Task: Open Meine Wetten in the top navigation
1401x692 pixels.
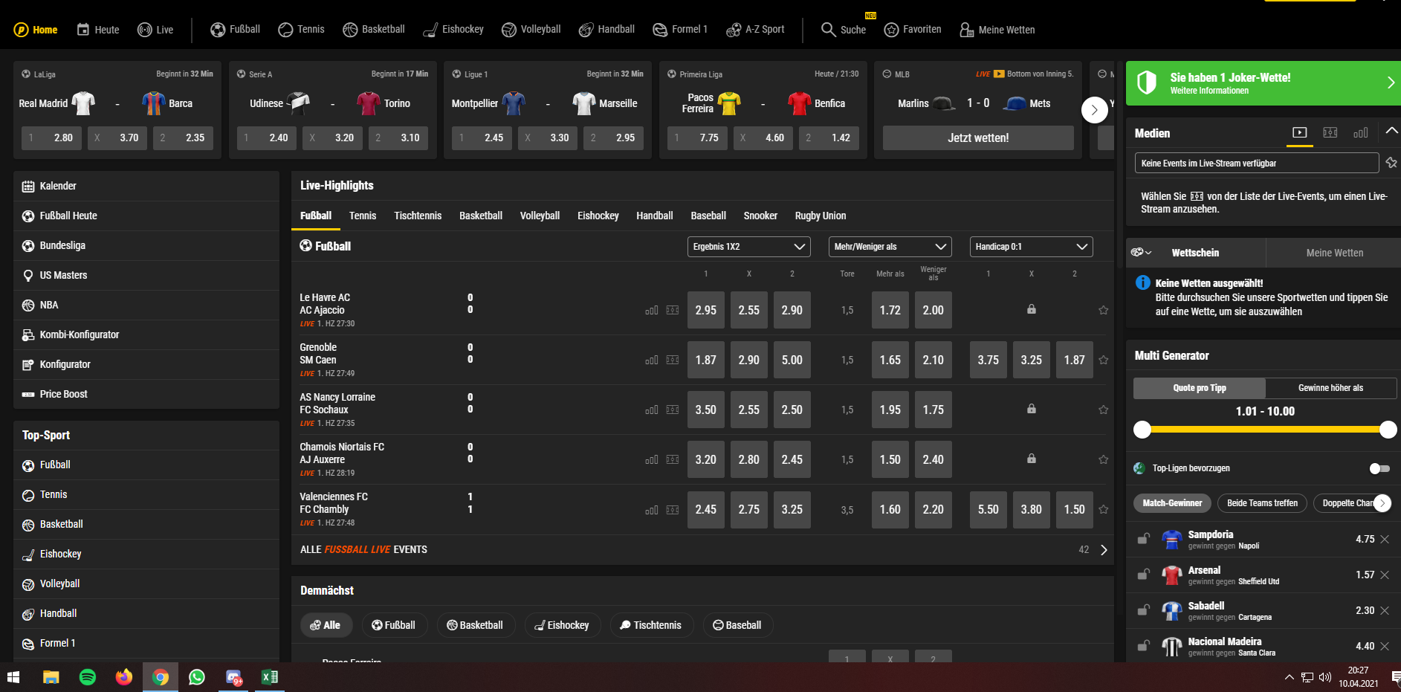Action: coord(997,30)
